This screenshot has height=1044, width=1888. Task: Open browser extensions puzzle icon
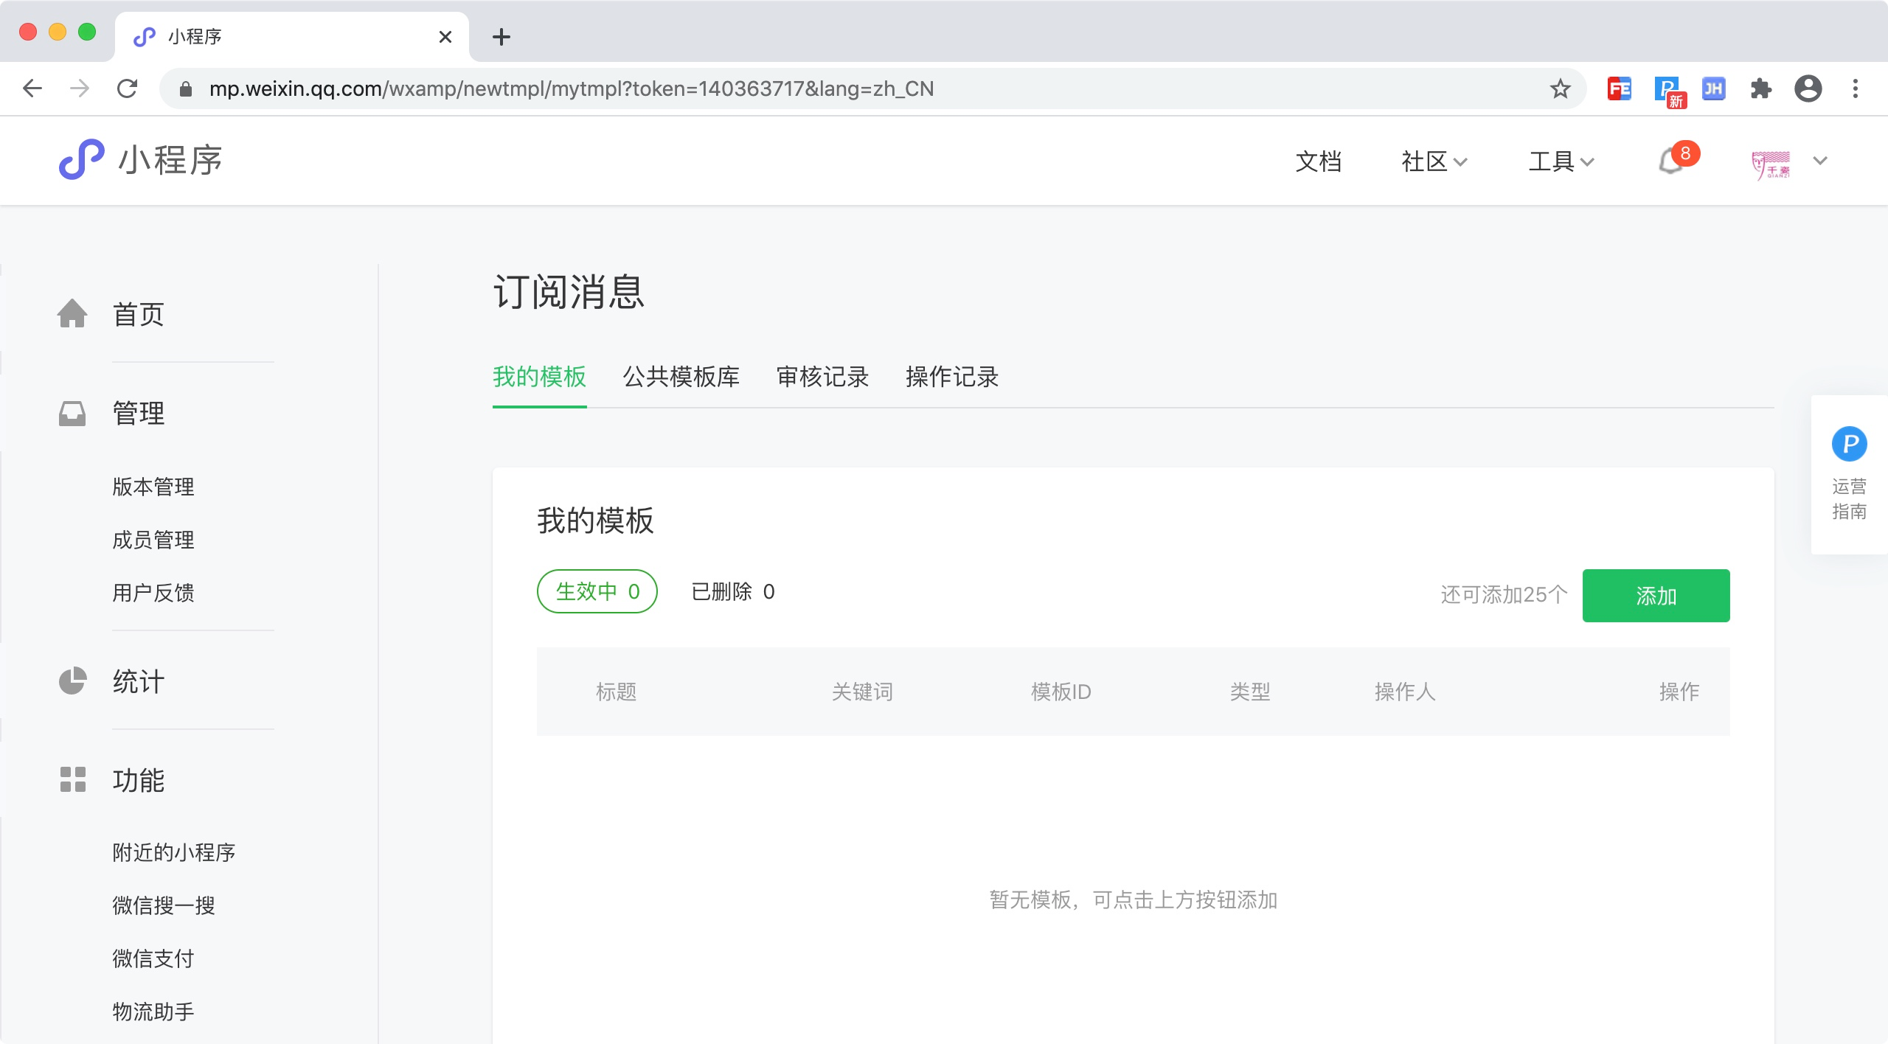pyautogui.click(x=1760, y=89)
